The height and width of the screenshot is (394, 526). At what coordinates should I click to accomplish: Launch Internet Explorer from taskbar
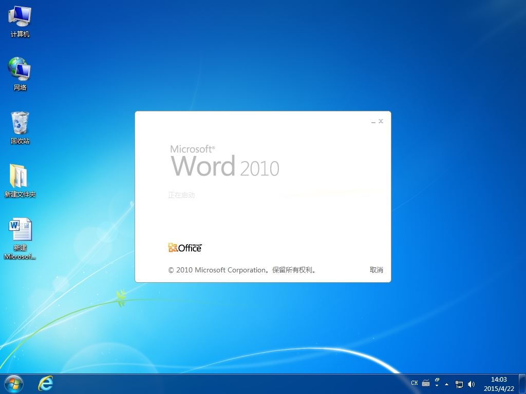tap(46, 384)
